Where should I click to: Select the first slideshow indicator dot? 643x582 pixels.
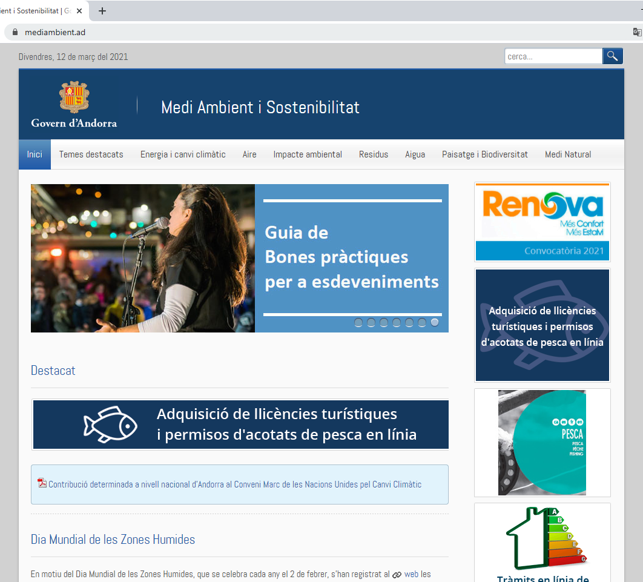click(358, 323)
